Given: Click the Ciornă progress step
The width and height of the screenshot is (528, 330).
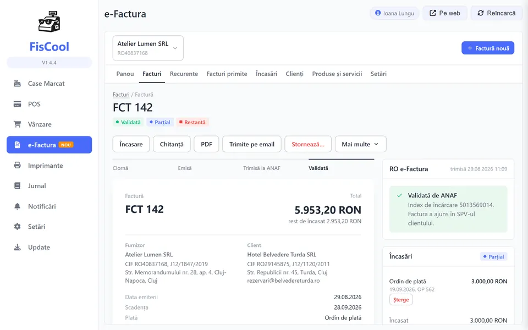Looking at the screenshot, I should (120, 168).
